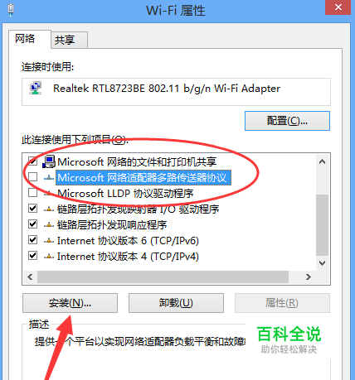Click the 安装(N)... button
355x380 pixels.
click(70, 303)
